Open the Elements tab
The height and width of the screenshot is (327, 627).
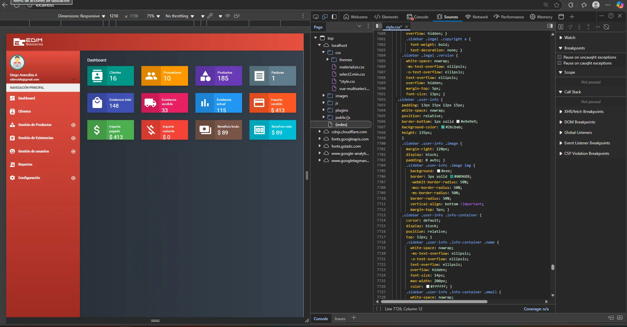[386, 17]
